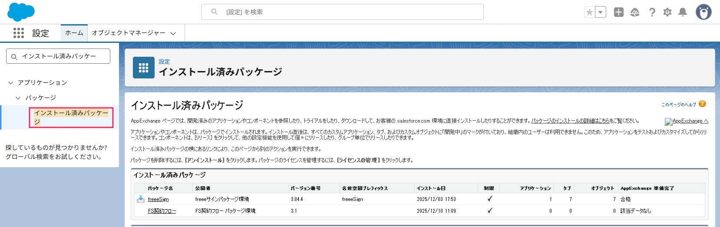Click the インストール日 column header
720x227 pixels.
(x=431, y=188)
